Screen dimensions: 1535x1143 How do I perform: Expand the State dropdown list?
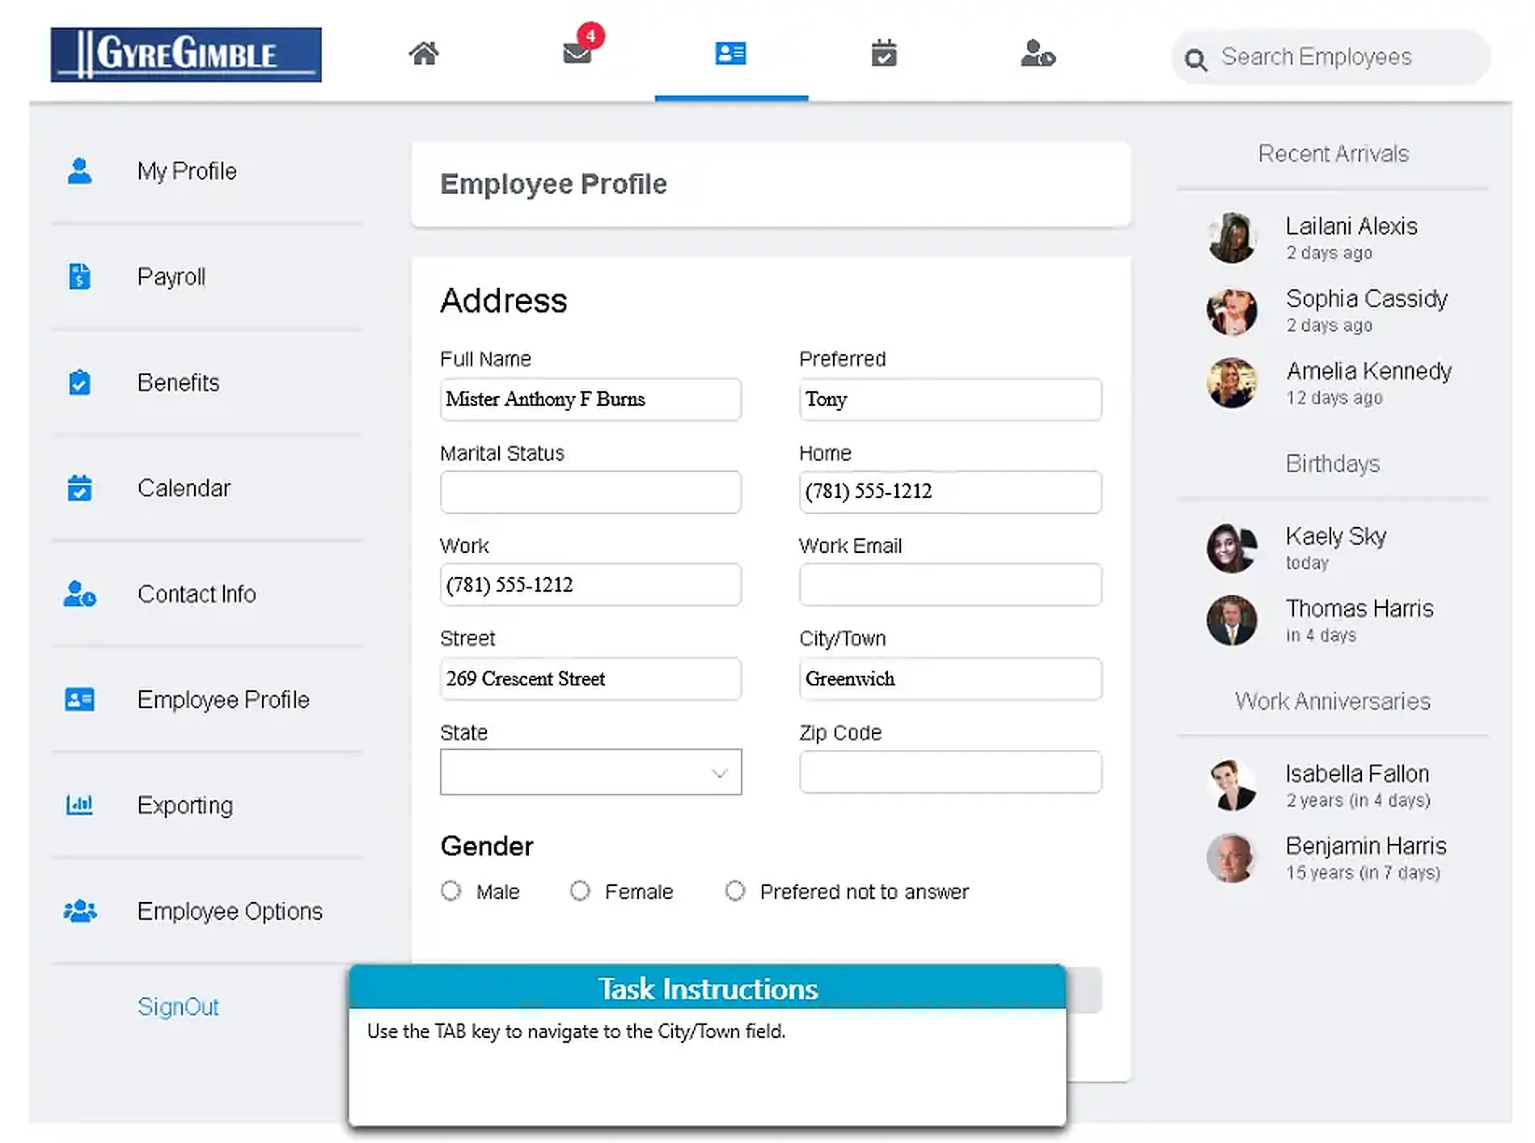click(x=590, y=772)
